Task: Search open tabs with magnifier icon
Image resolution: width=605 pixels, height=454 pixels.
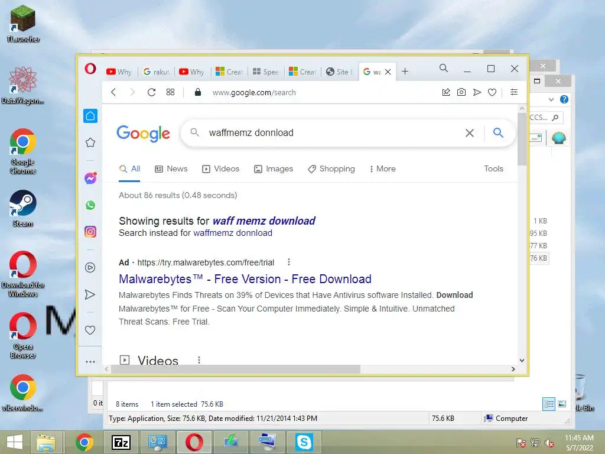Action: click(x=444, y=69)
